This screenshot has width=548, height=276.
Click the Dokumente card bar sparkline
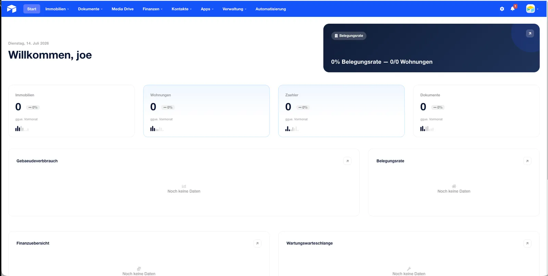click(x=427, y=129)
